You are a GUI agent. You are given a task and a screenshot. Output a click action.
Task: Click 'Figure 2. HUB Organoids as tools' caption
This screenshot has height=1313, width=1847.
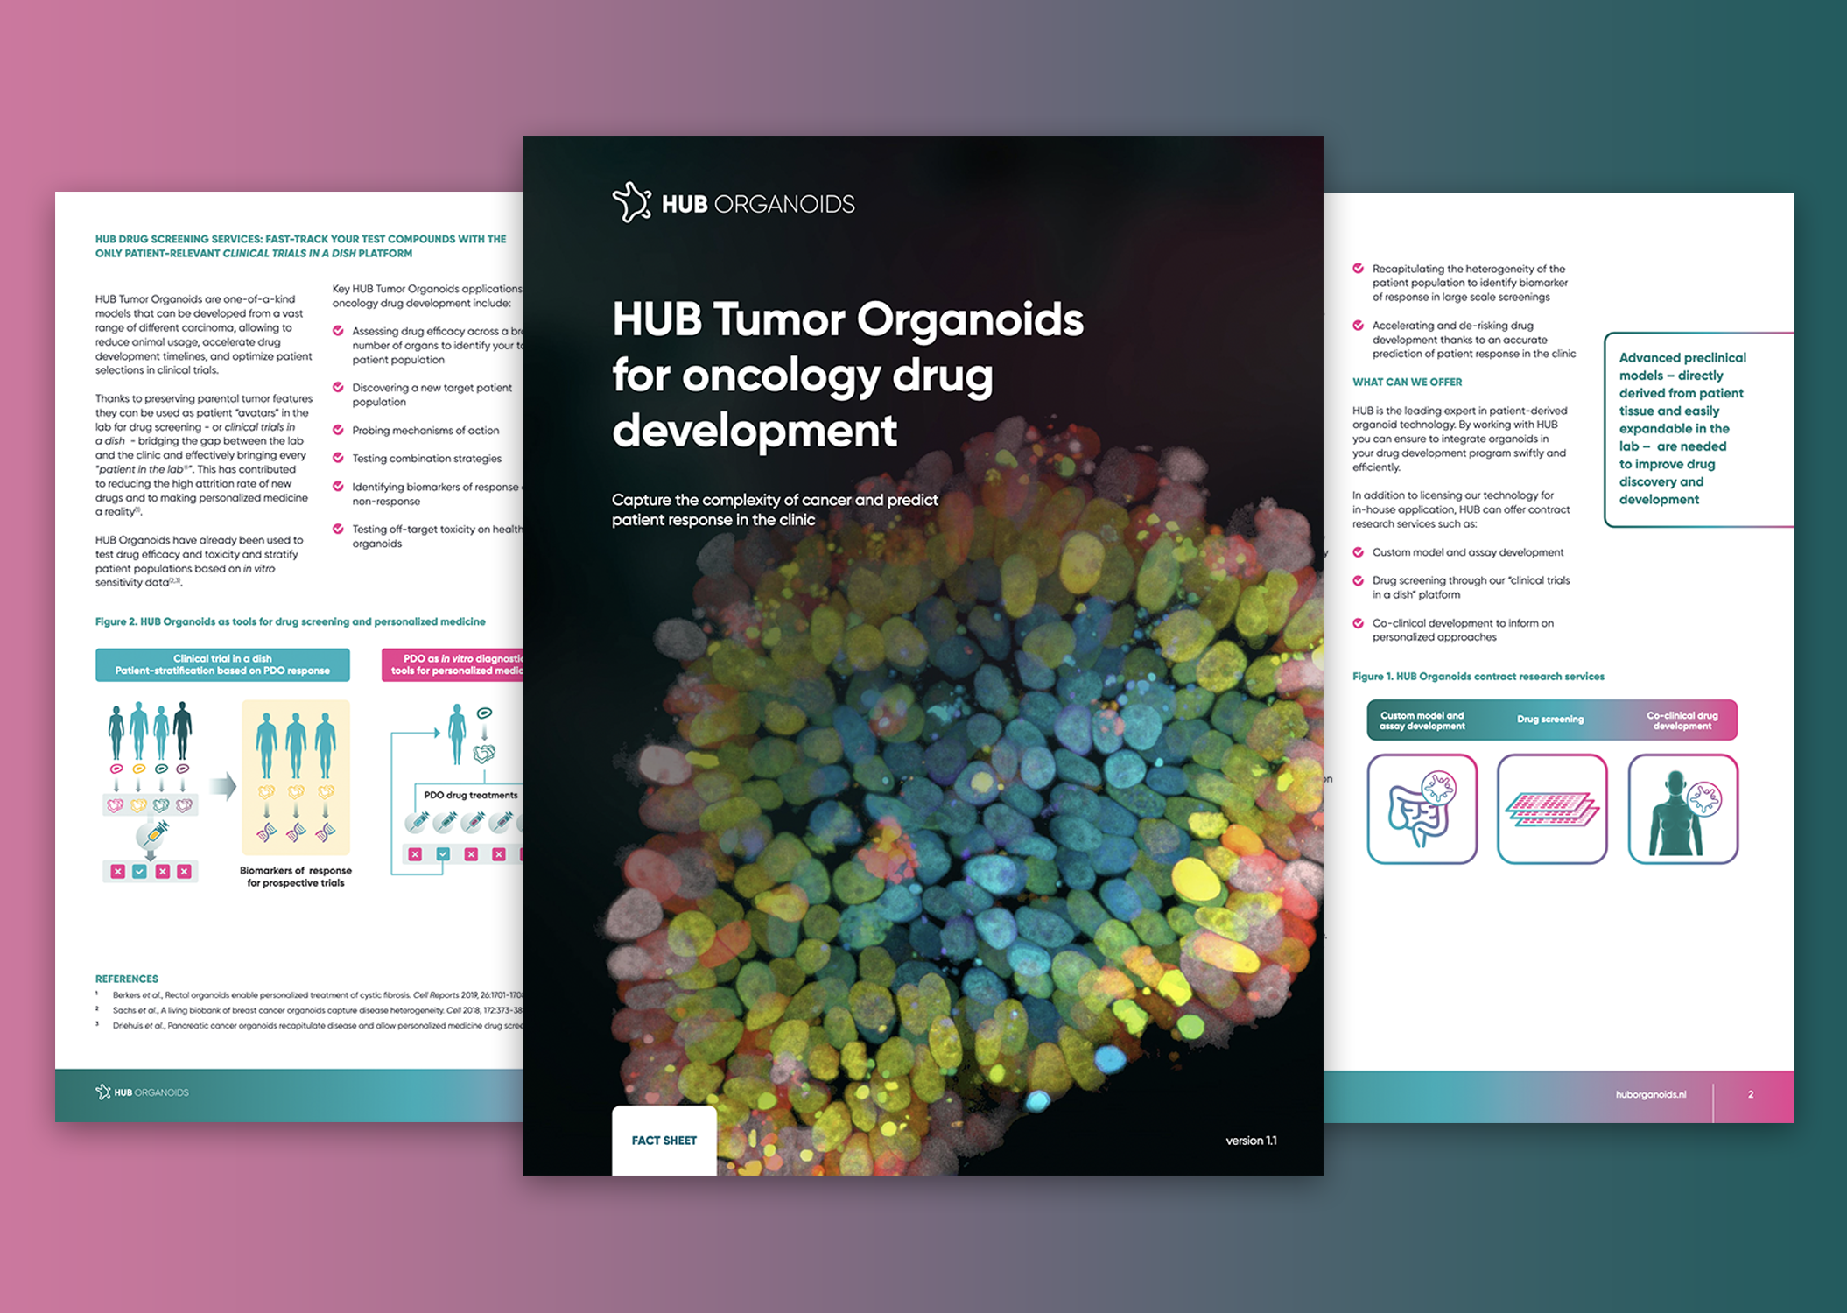291,621
